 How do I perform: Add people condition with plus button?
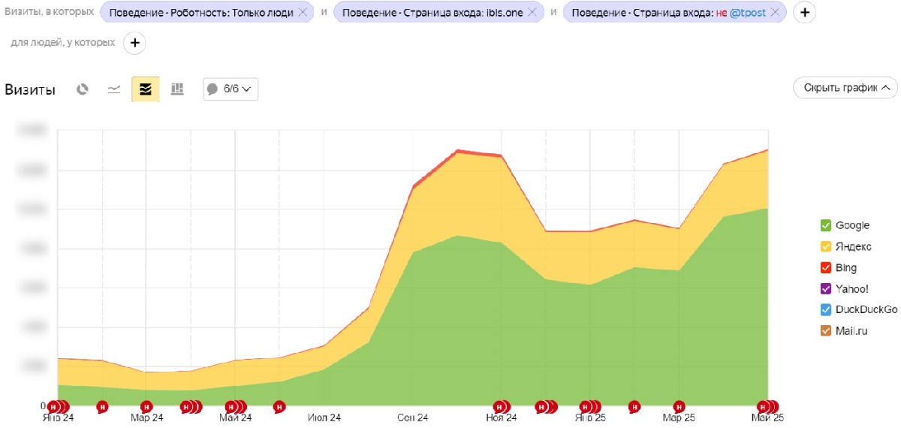tap(135, 43)
